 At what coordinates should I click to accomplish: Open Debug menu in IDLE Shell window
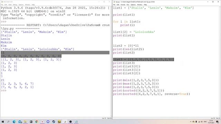15,4
